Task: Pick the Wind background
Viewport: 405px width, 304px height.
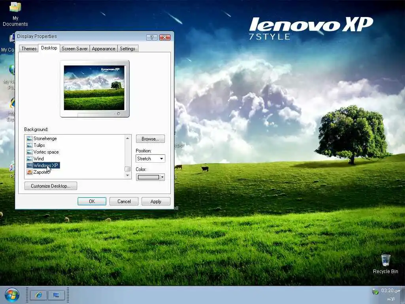Action: point(39,159)
